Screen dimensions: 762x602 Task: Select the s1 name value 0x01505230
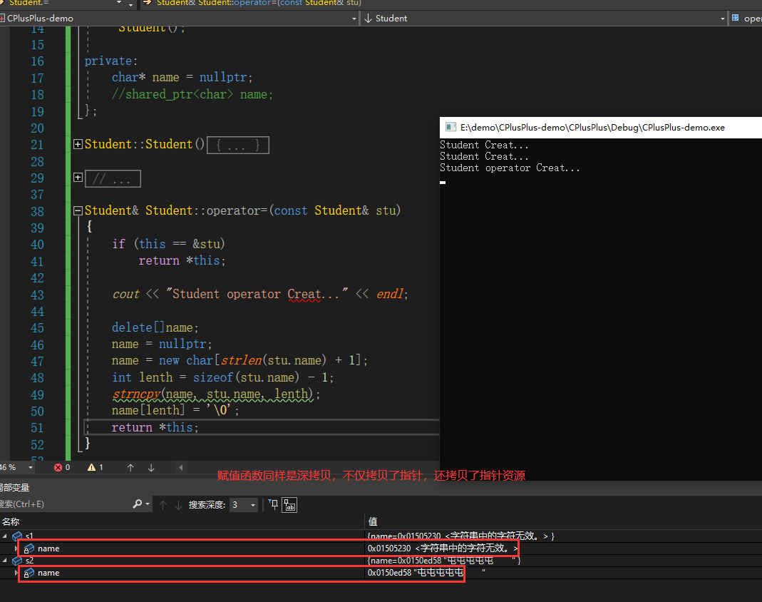(x=388, y=549)
